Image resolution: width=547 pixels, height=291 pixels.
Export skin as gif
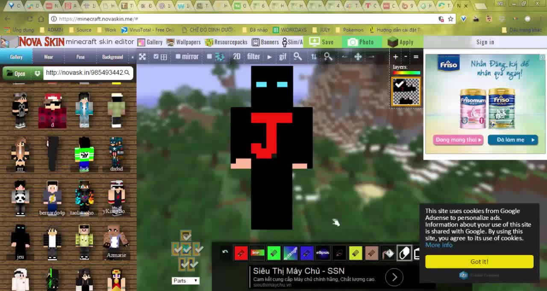click(x=283, y=57)
